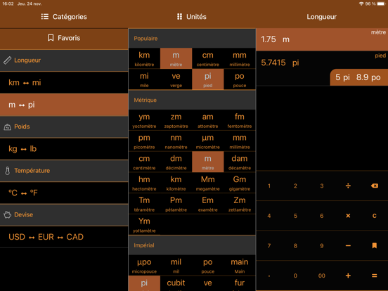Screen dimensions: 388x291
Task: Open the kg ↔ lb favorite
Action: [64, 149]
